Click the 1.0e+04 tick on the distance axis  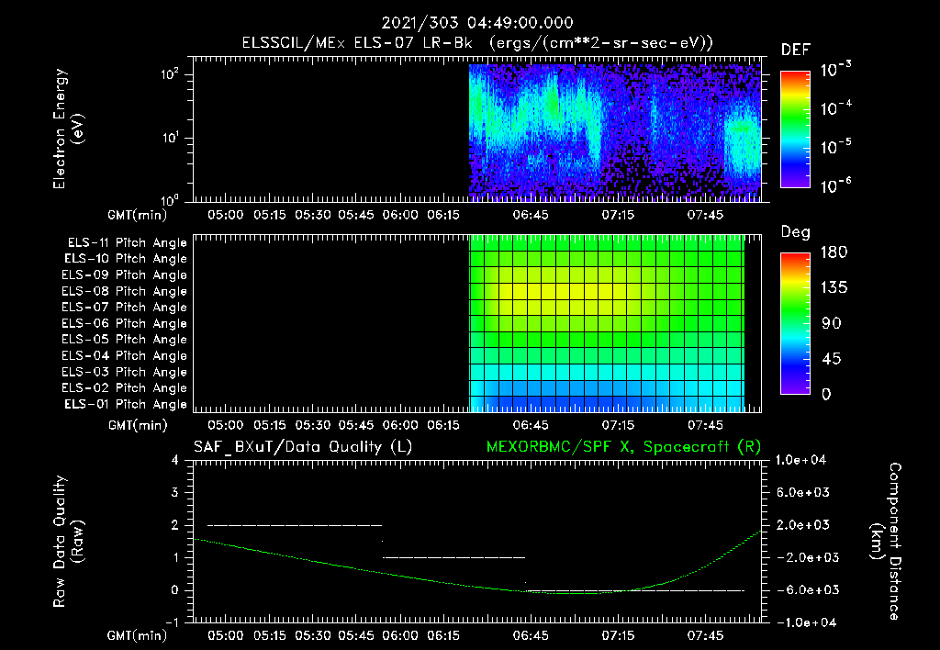tap(800, 460)
